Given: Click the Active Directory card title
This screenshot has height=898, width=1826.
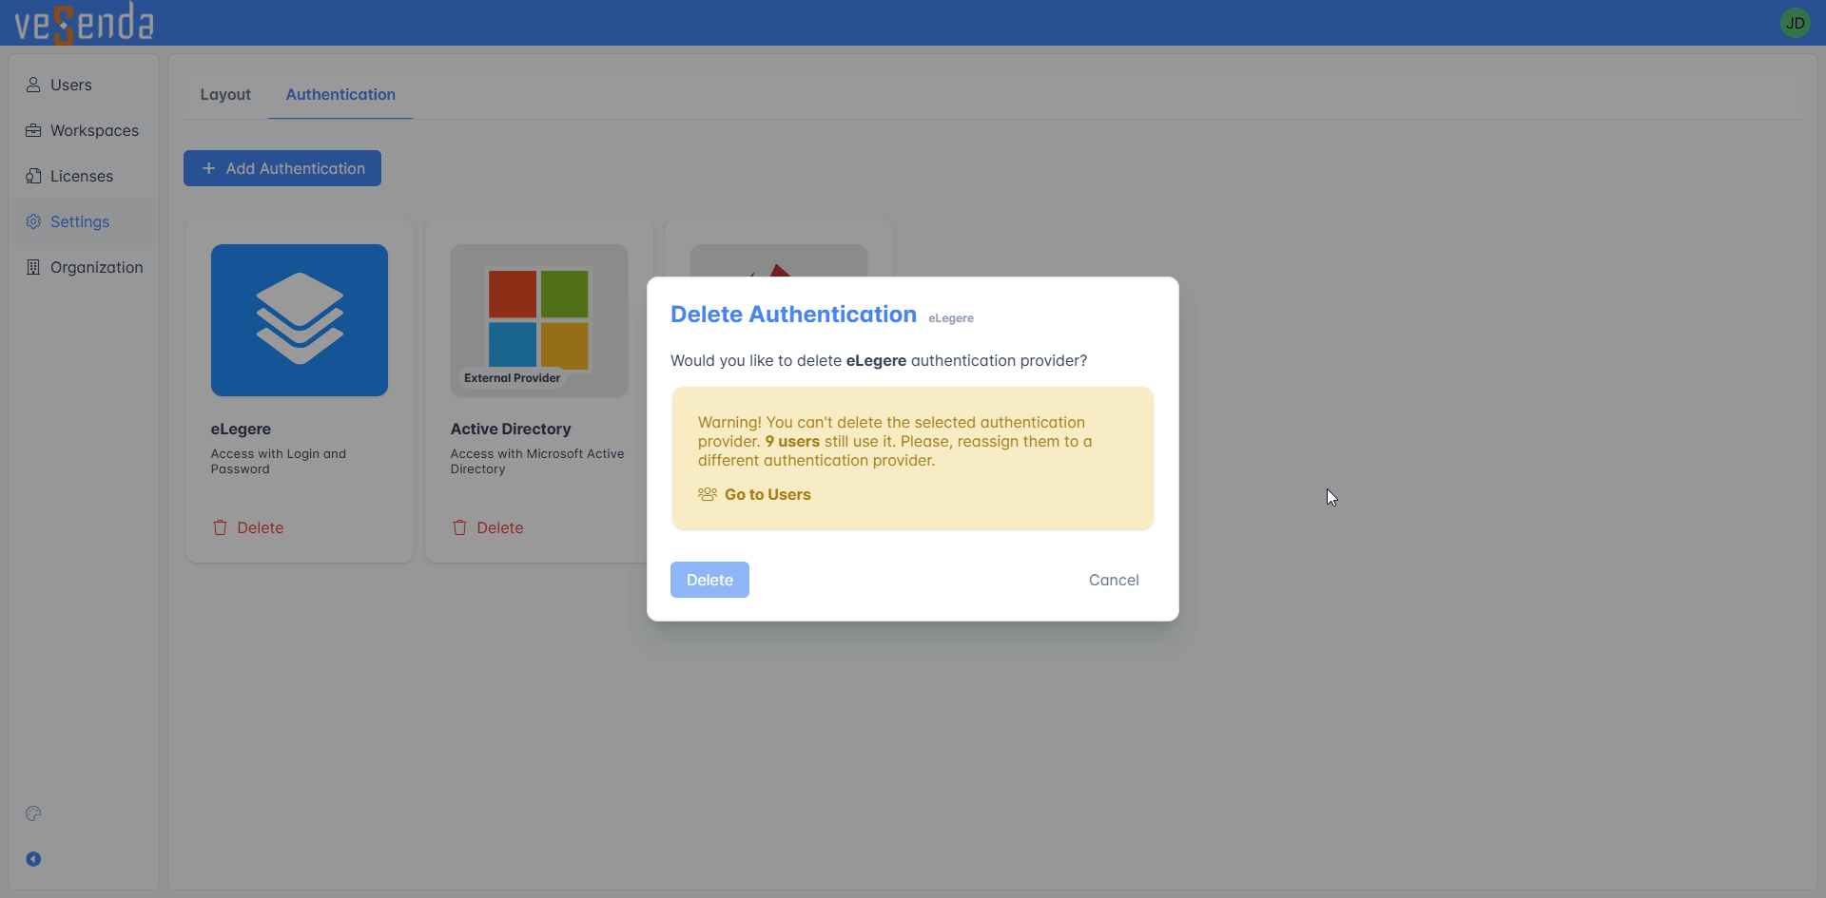Looking at the screenshot, I should tap(511, 429).
